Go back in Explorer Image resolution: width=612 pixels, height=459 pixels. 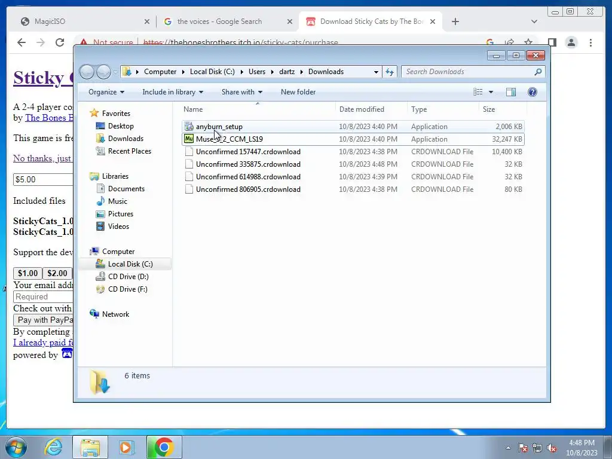[x=87, y=72]
